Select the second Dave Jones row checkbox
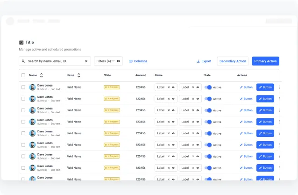Screen dimensions: 298x195 pyautogui.click(x=23, y=99)
